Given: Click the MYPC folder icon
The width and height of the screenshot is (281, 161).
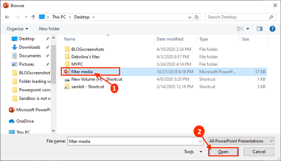Looking at the screenshot, I should click(x=67, y=64).
